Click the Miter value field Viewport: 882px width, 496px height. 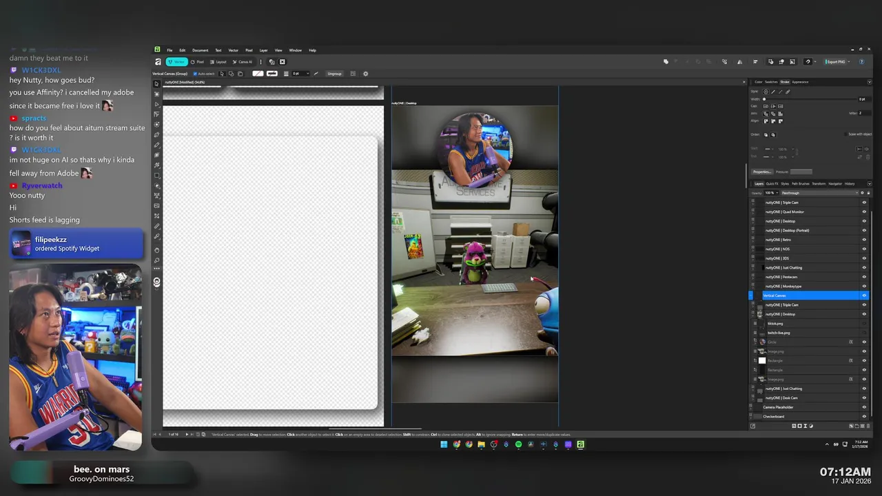(864, 113)
